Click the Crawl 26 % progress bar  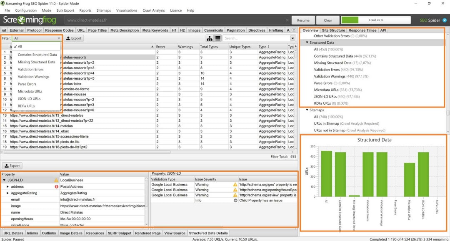(375, 20)
